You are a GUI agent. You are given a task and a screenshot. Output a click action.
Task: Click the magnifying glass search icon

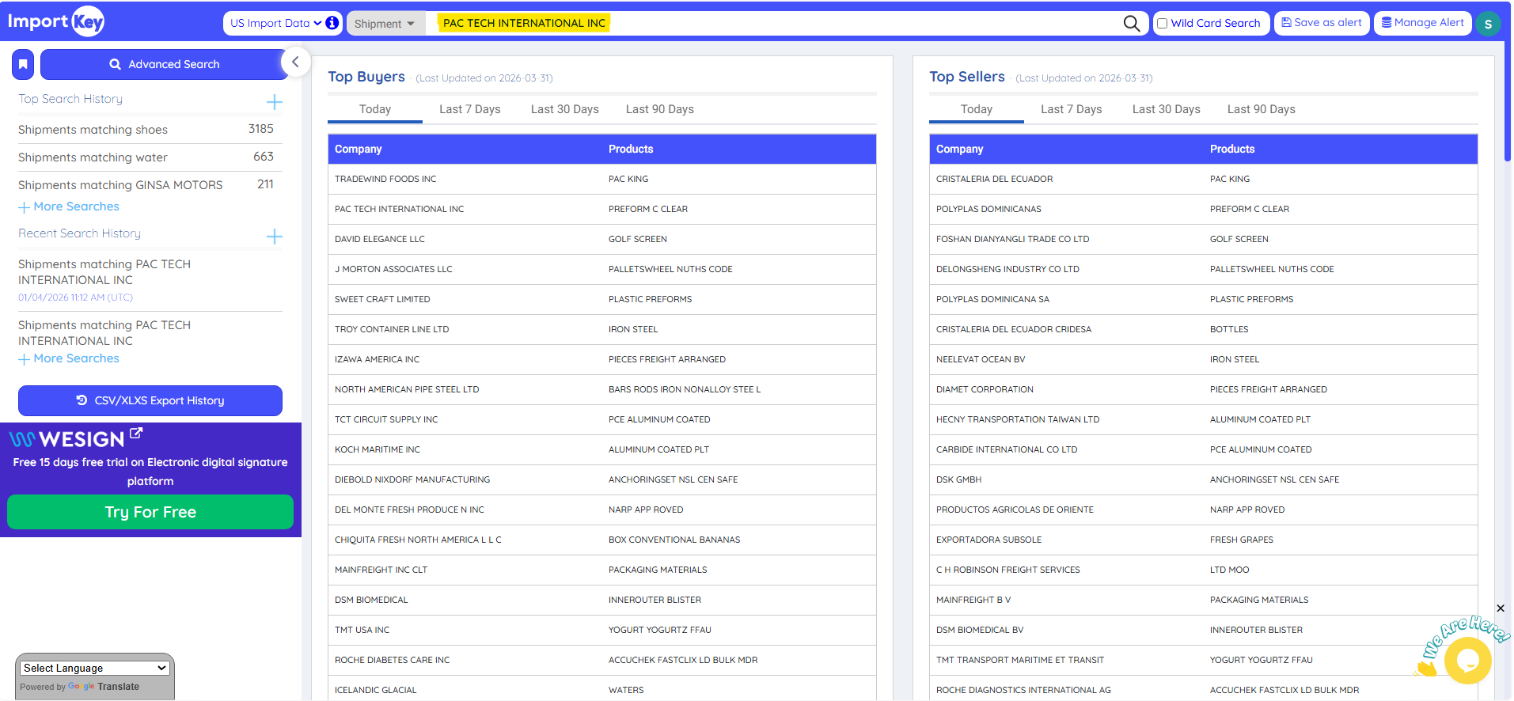[x=1132, y=24]
